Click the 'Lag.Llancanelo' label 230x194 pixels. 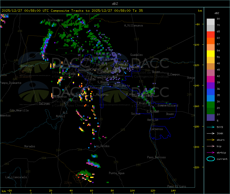click(x=16, y=177)
